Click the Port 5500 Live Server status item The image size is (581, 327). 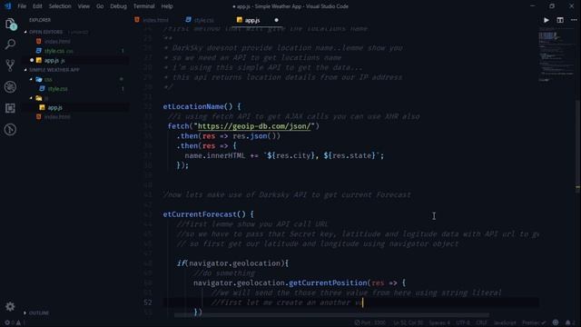[x=369, y=322]
